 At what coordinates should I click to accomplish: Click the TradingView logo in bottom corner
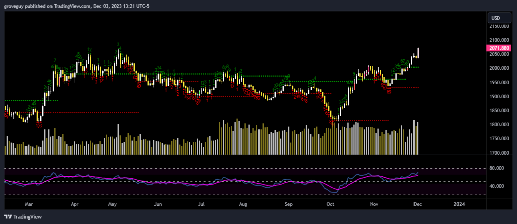[24, 217]
